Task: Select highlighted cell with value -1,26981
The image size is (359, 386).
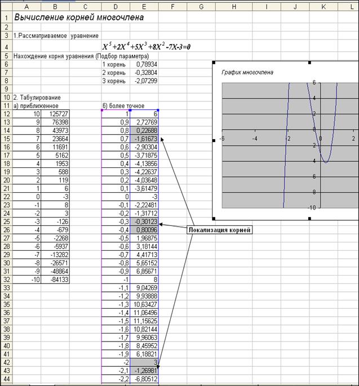Action: (x=144, y=370)
